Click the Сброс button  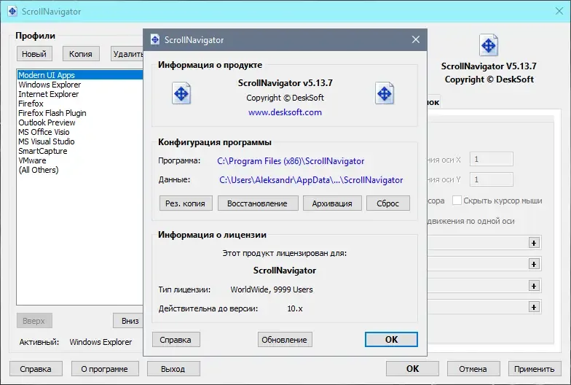pos(387,203)
